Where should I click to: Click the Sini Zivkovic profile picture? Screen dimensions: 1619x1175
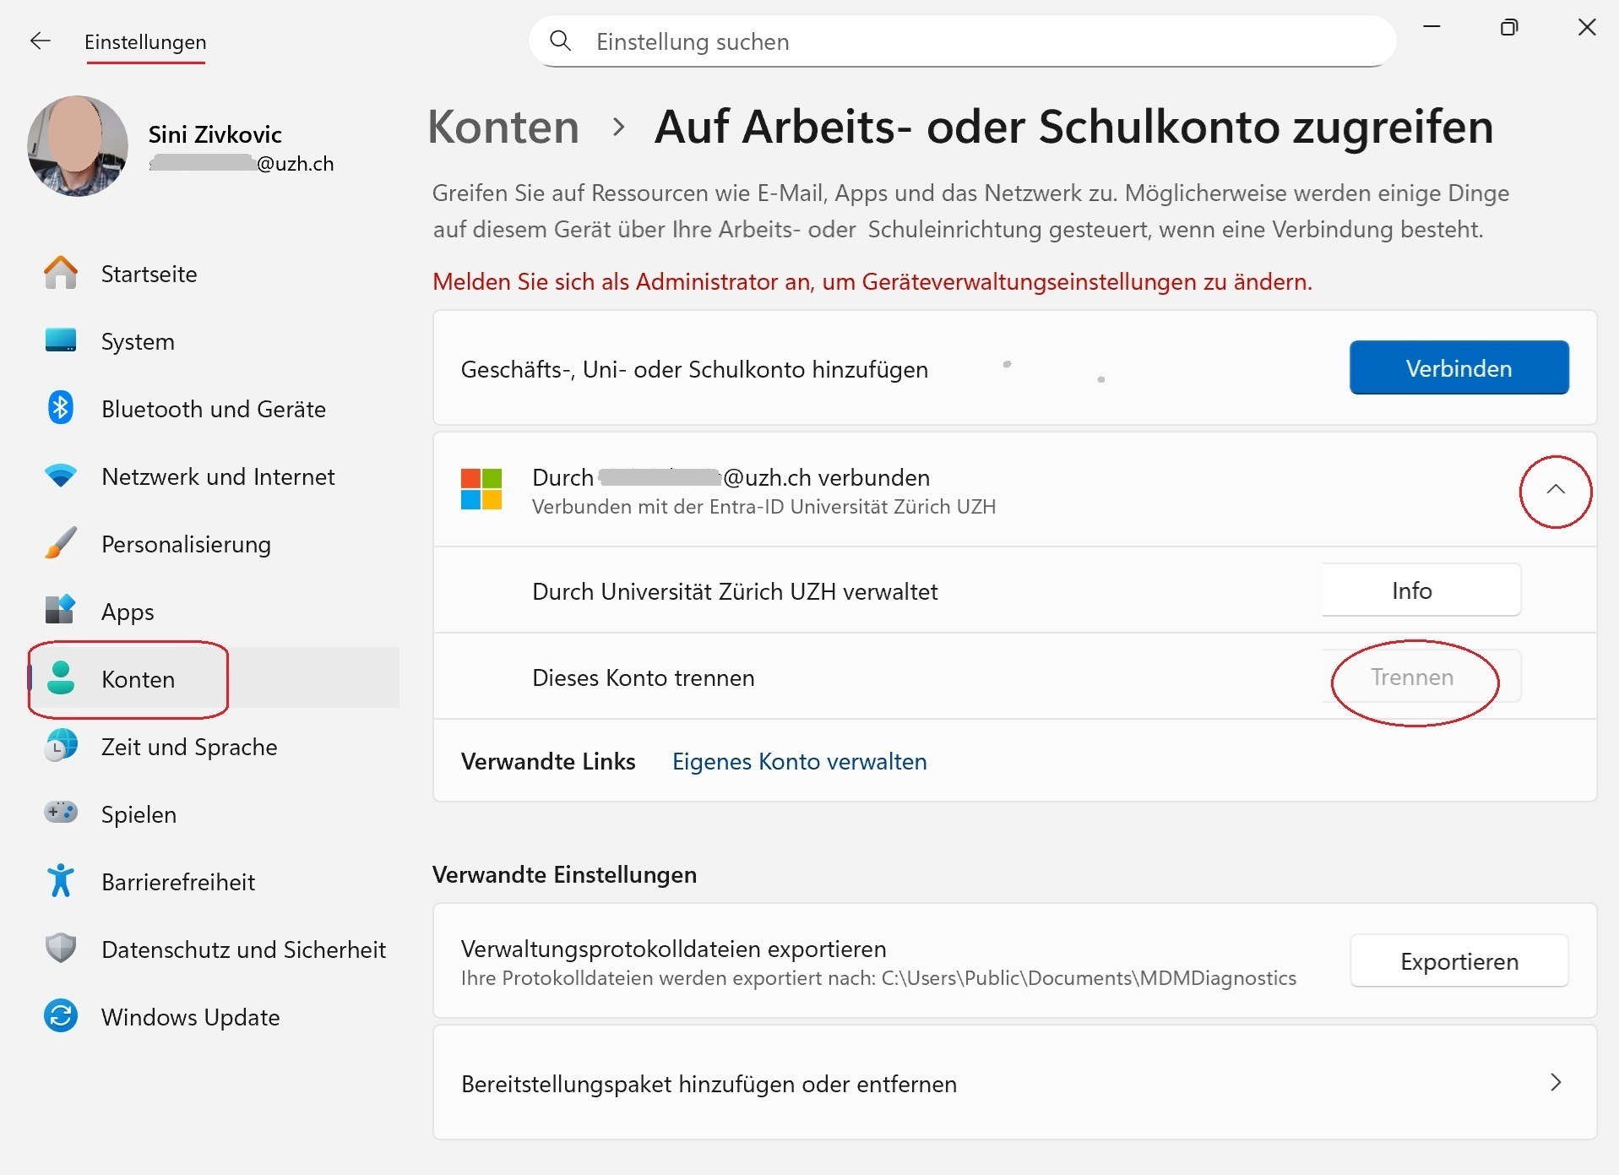77,146
